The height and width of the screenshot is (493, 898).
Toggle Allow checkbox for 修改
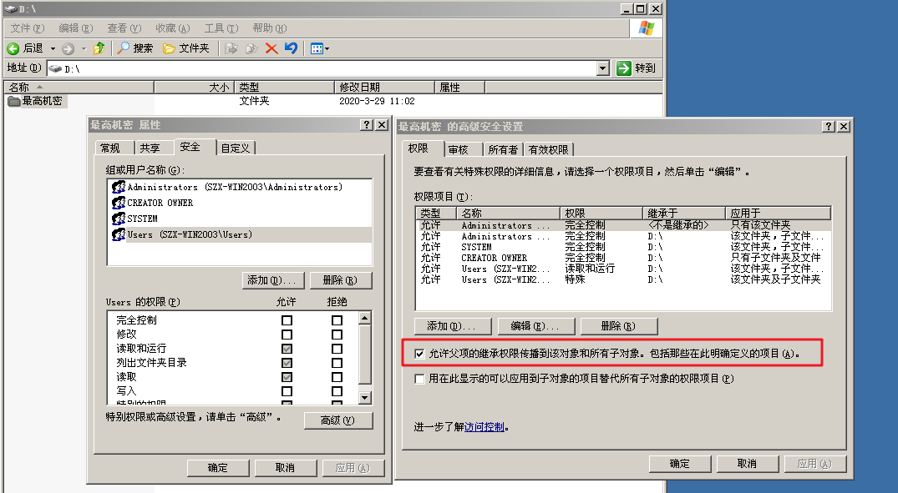click(x=287, y=335)
